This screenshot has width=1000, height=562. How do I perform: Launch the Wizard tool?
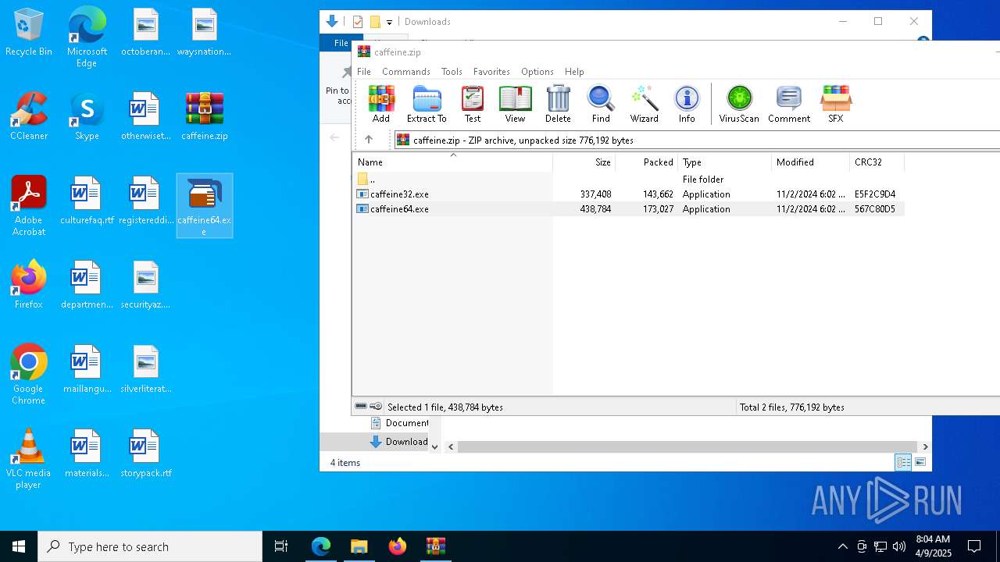pyautogui.click(x=644, y=105)
